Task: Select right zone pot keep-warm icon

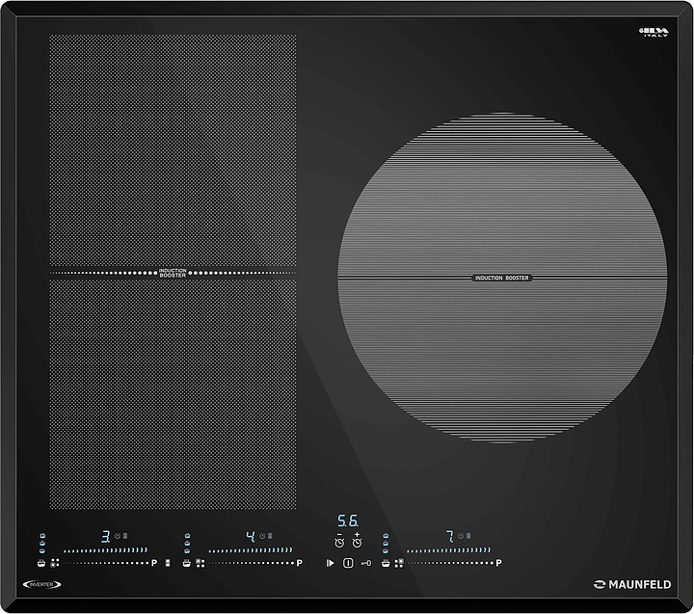Action: 386,562
